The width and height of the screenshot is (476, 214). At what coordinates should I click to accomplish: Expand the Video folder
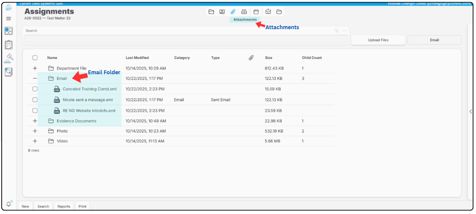pos(35,141)
